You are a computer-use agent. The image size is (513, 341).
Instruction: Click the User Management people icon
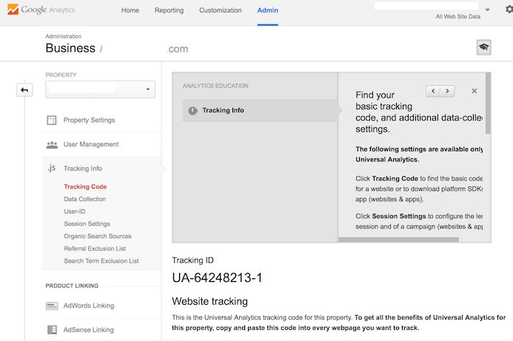pyautogui.click(x=52, y=144)
